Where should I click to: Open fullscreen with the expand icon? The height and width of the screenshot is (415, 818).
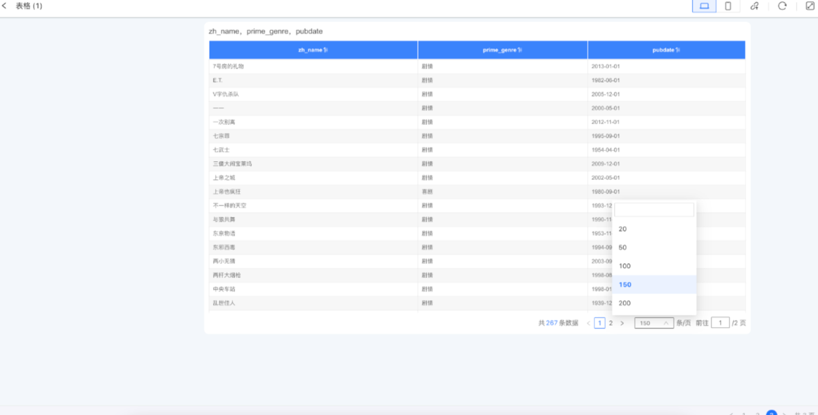(x=810, y=6)
